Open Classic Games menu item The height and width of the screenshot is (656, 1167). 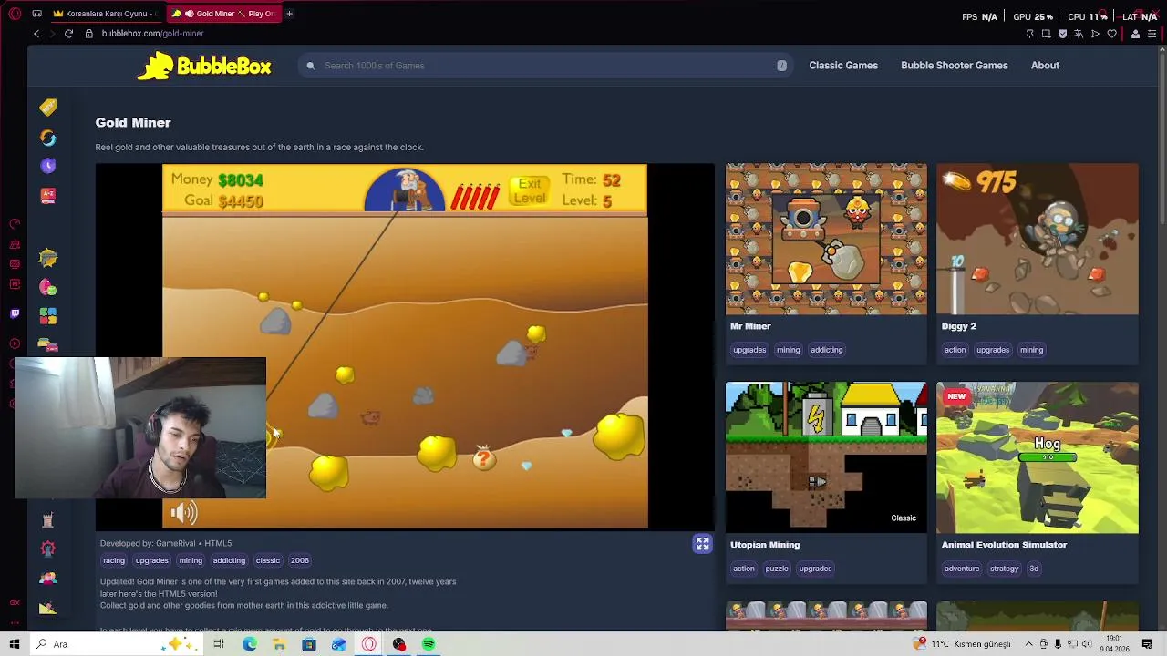click(x=843, y=66)
